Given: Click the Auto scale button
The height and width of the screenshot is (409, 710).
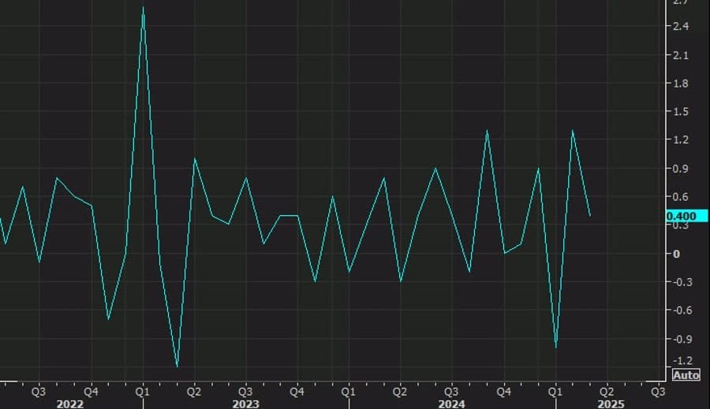Looking at the screenshot, I should (x=686, y=375).
